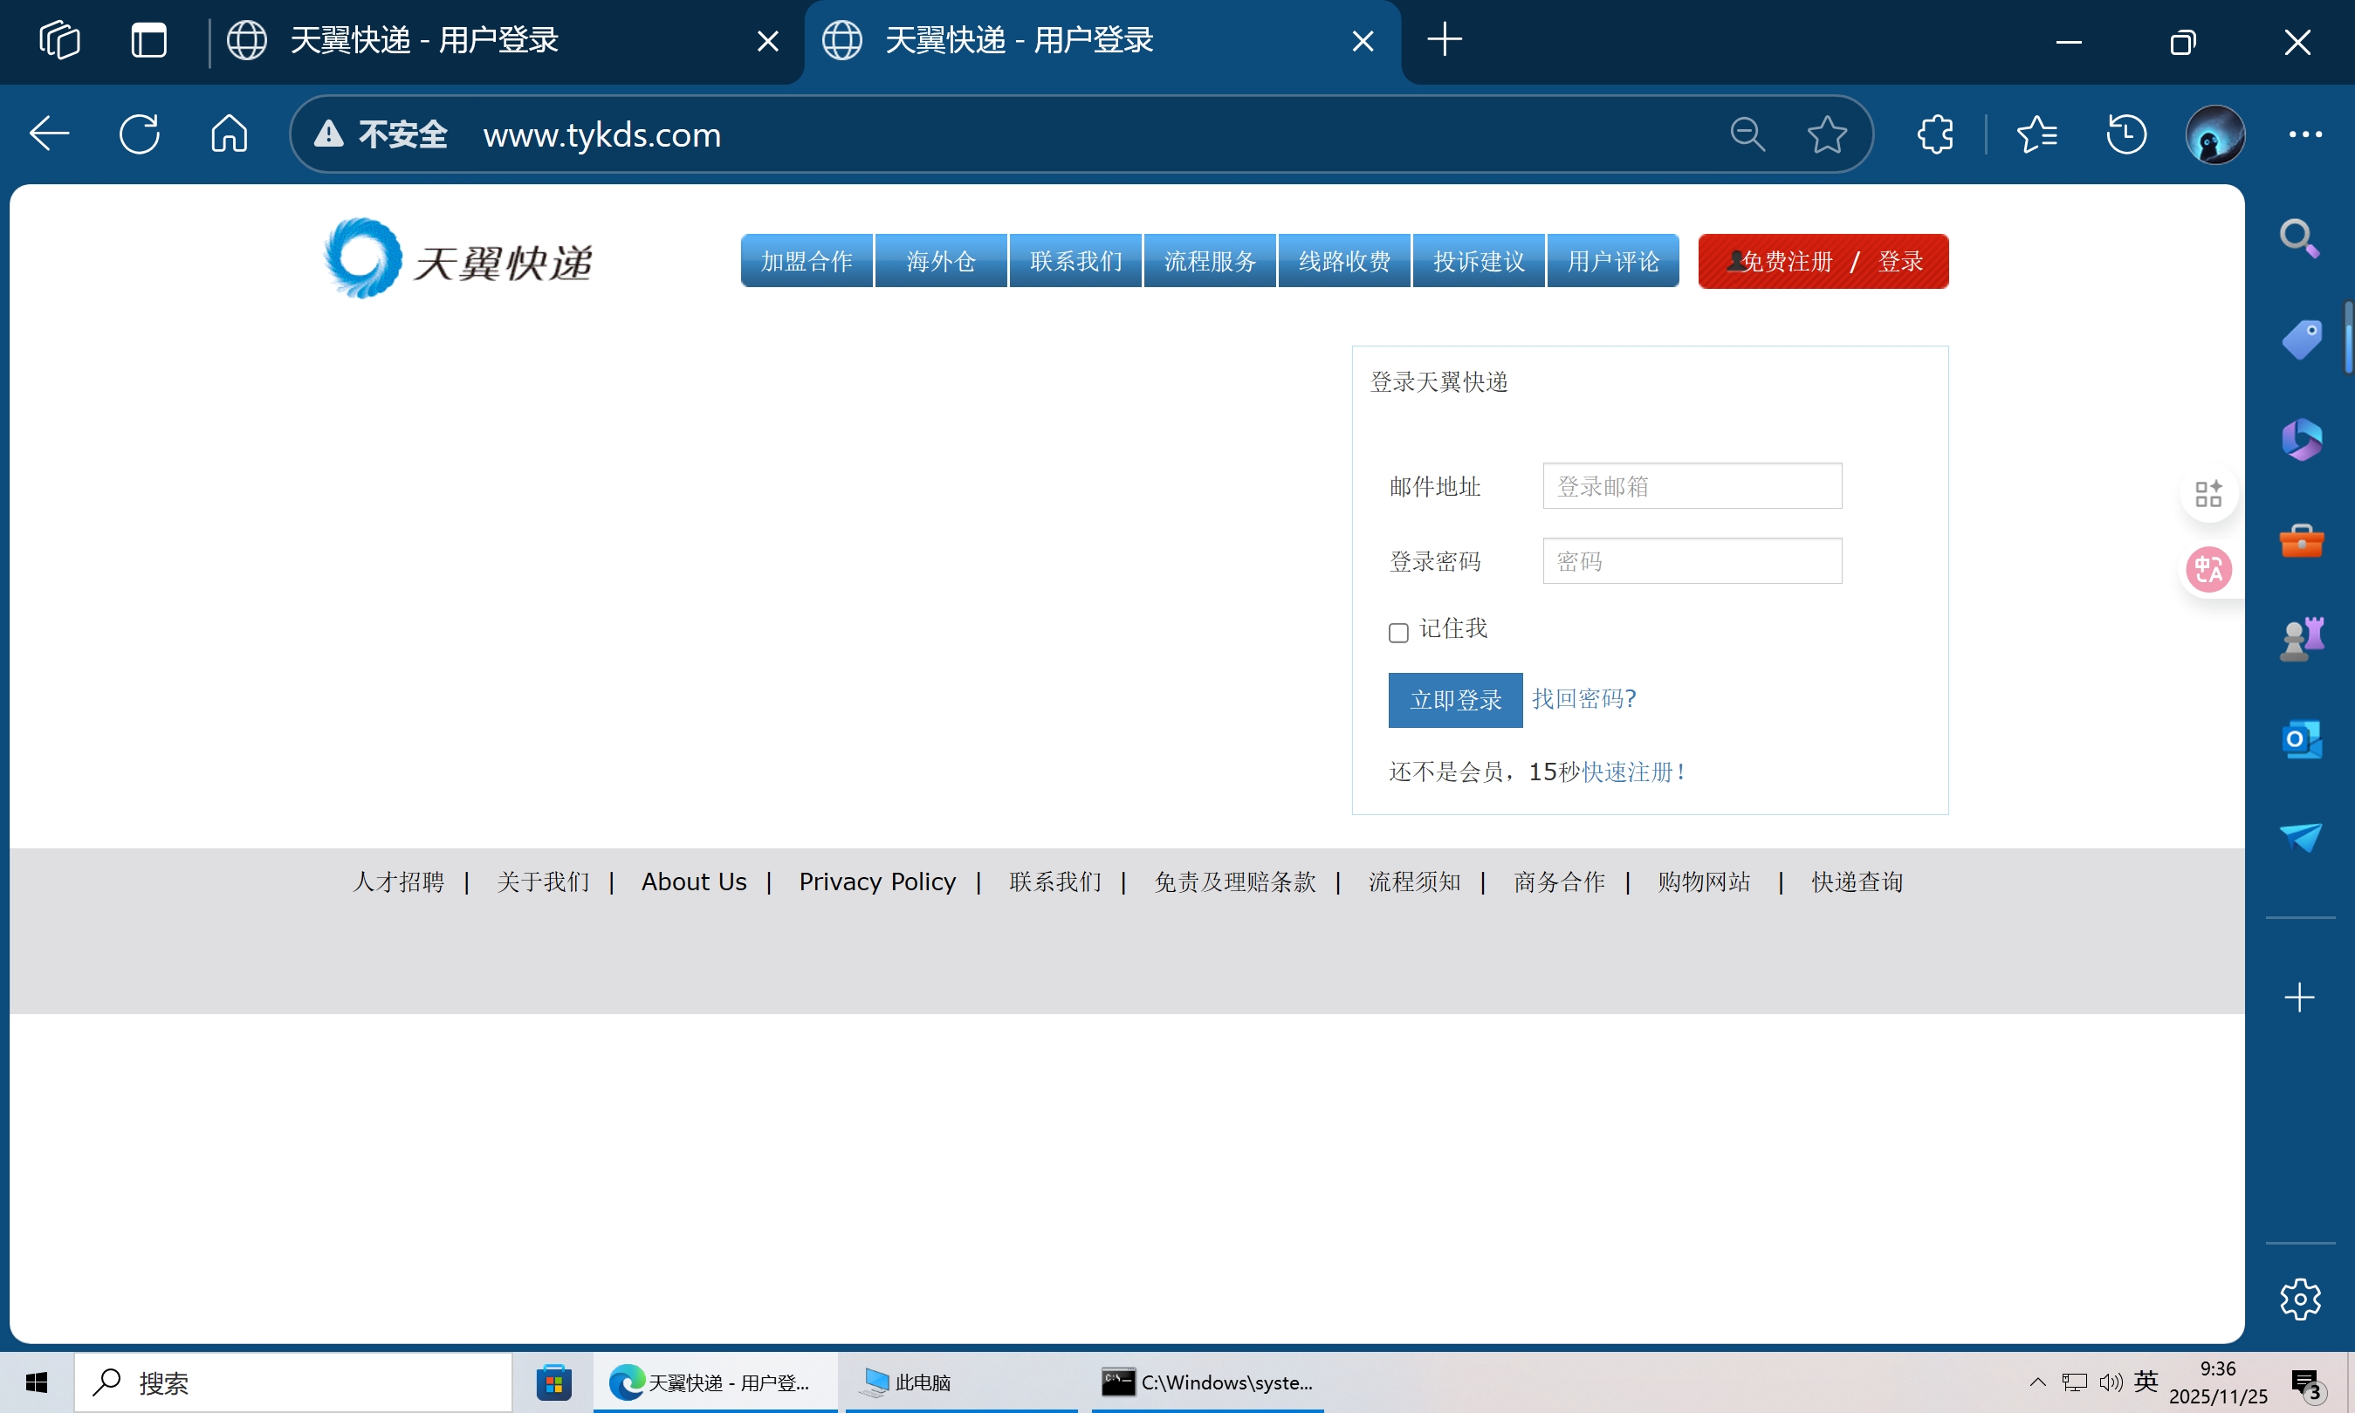Add sidebar app with plus button
This screenshot has width=2355, height=1413.
coord(2299,997)
